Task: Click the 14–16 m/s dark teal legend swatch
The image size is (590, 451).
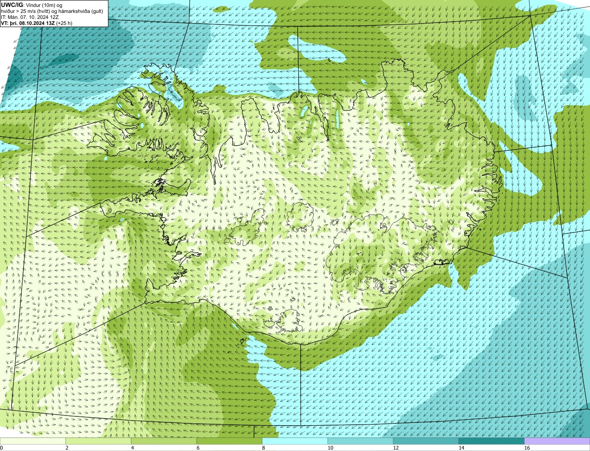Action: click(491, 441)
